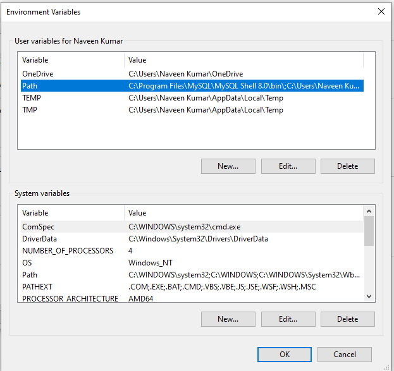
Task: Select the DriverData system variable
Action: [x=192, y=239]
